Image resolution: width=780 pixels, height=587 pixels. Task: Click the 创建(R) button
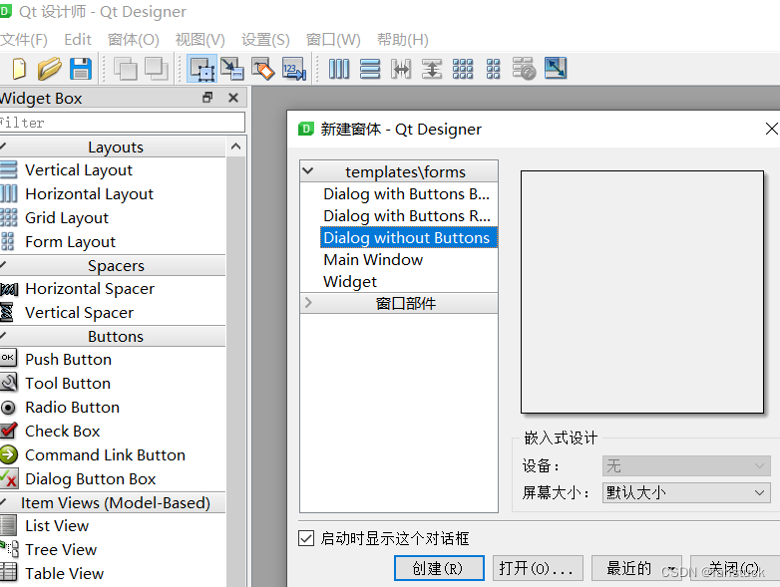(x=439, y=568)
